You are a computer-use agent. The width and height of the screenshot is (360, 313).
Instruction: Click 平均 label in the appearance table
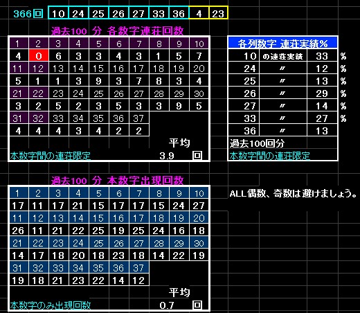coord(179,292)
